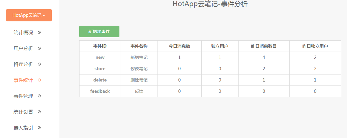Click the 'new' event ID cell
Screen dimensions: 347x138
point(100,57)
